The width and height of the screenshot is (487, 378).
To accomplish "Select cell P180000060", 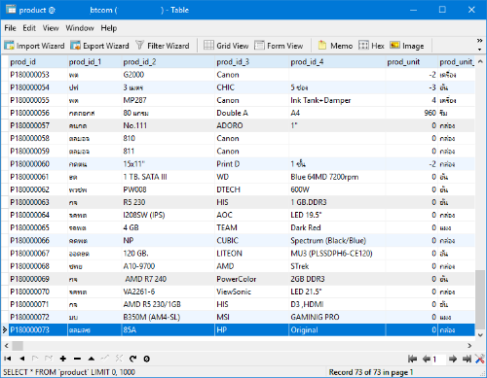I will 38,164.
